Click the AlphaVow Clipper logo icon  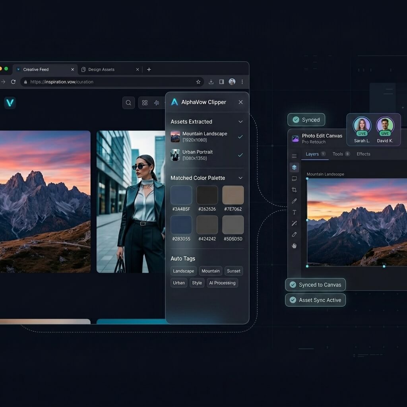point(174,102)
